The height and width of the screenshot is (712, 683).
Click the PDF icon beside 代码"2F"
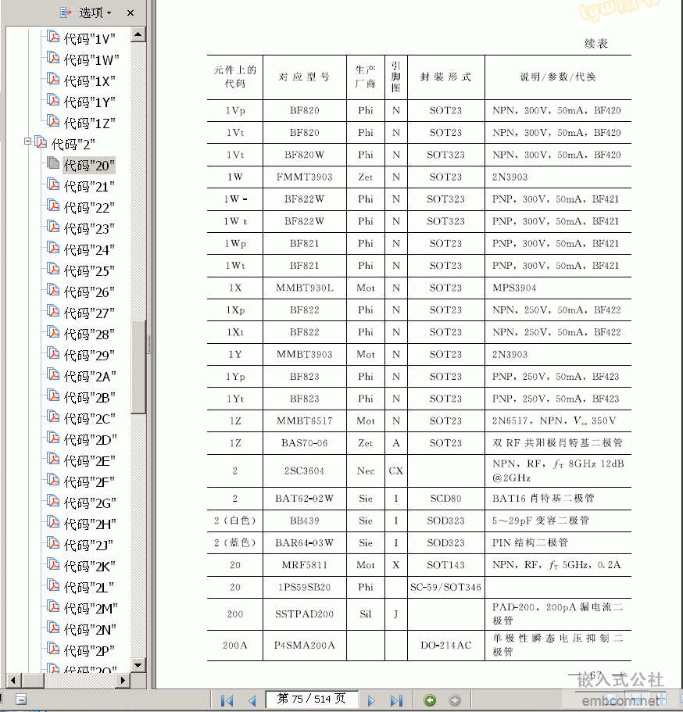(x=53, y=480)
